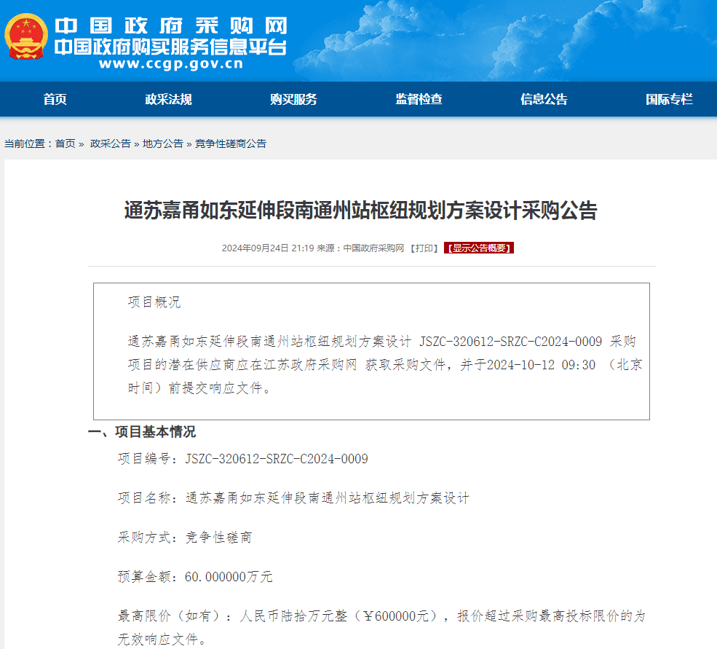Screen dimensions: 717x649
Task: Open the 信息公告 navigation menu item
Action: click(x=544, y=99)
